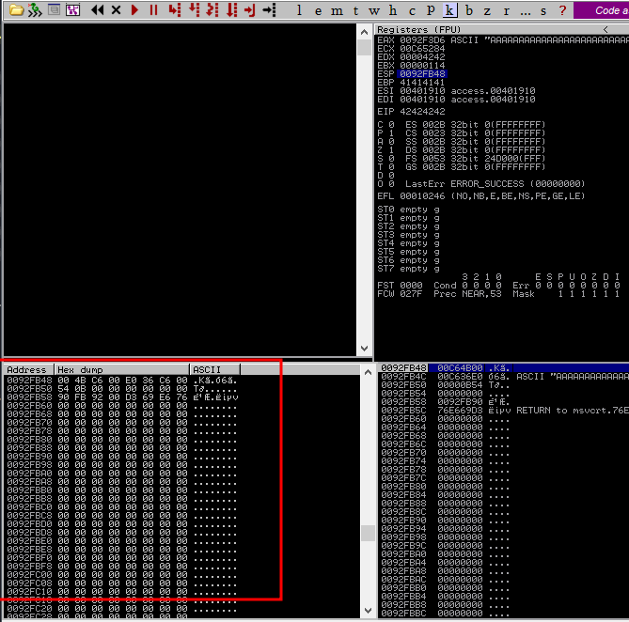The image size is (629, 622).
Task: Open call stack with 'k' button
Action: tap(449, 10)
